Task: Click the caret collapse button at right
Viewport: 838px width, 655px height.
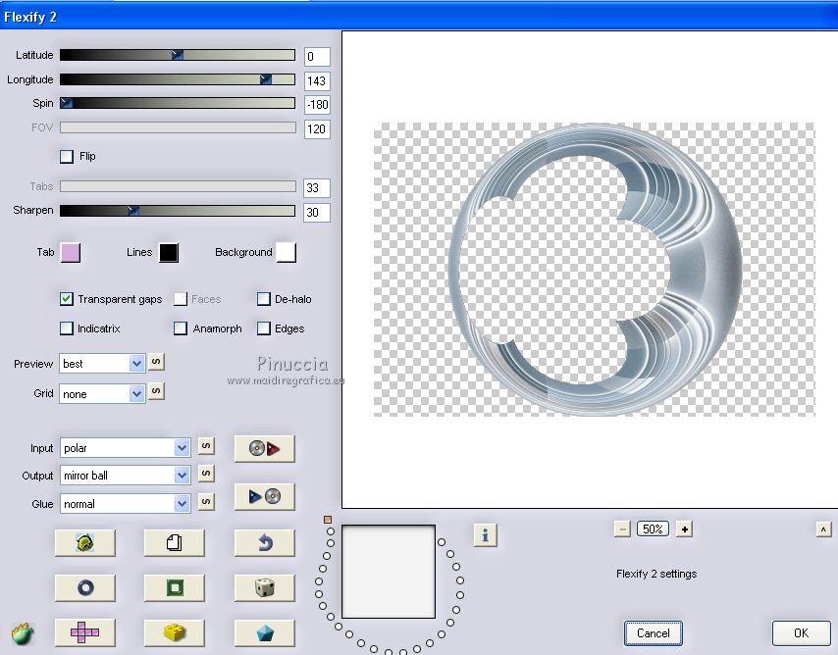Action: click(823, 529)
